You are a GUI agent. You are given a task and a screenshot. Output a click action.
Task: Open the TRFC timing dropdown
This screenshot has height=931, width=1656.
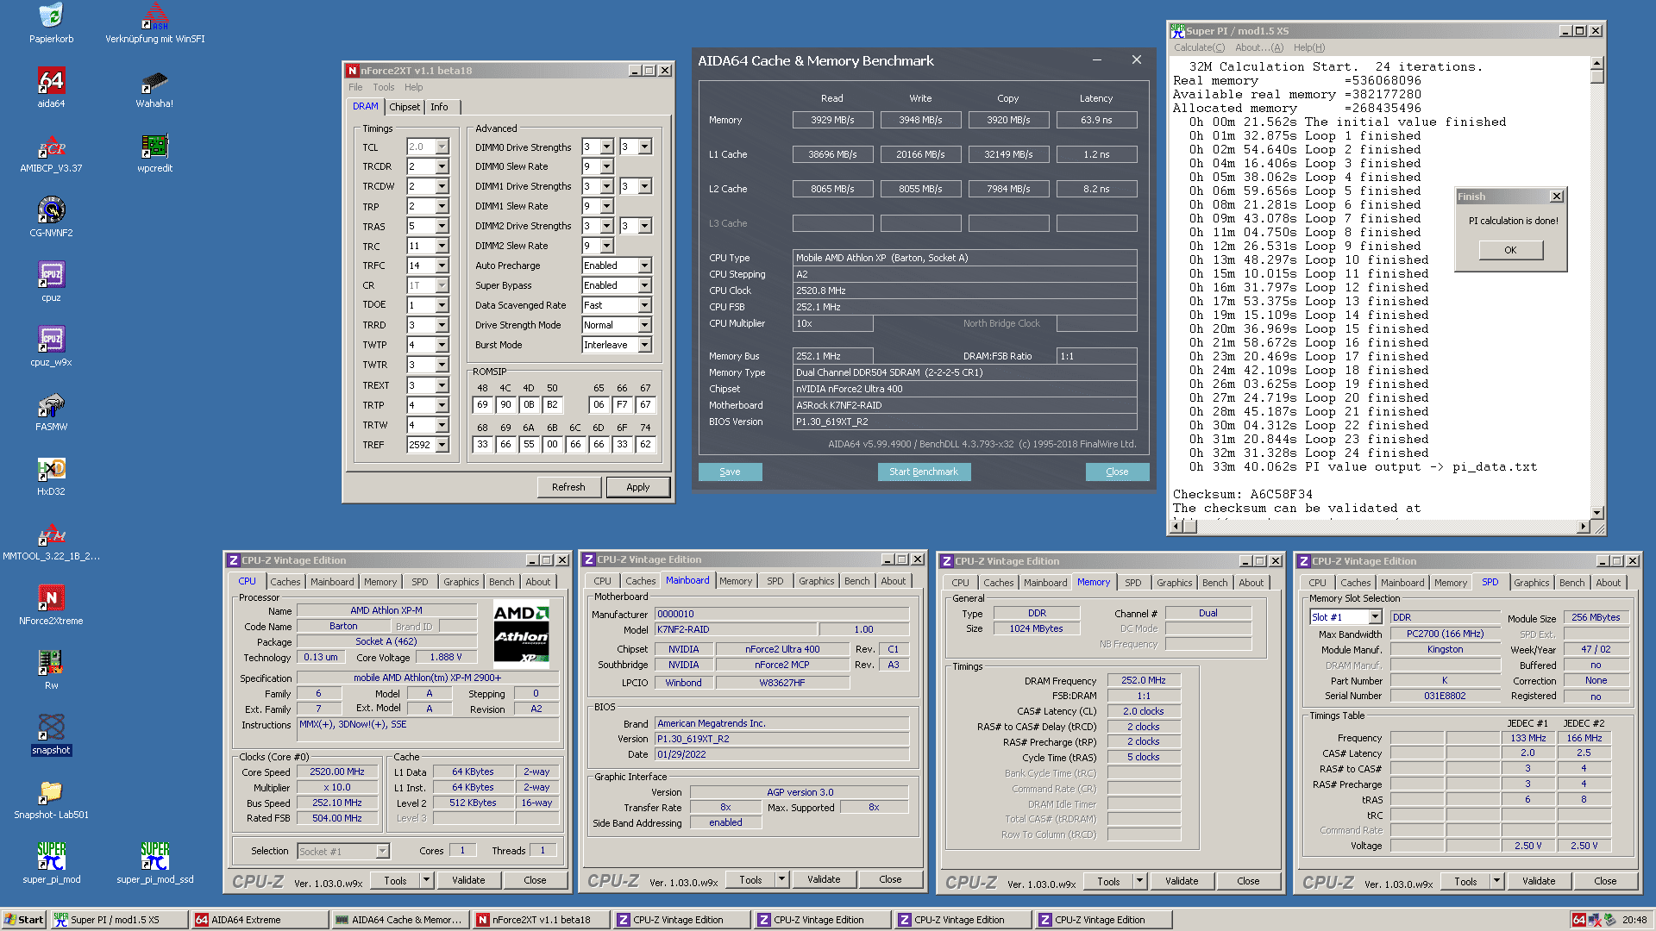click(x=442, y=266)
